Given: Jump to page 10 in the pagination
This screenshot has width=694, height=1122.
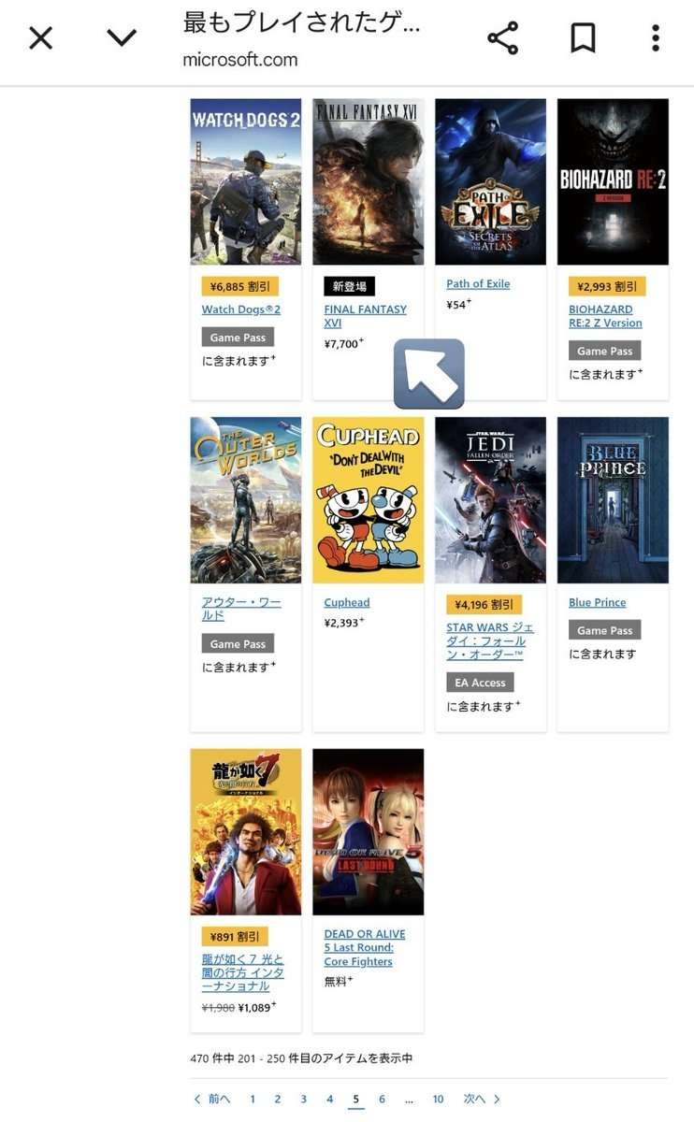Looking at the screenshot, I should click(438, 1099).
